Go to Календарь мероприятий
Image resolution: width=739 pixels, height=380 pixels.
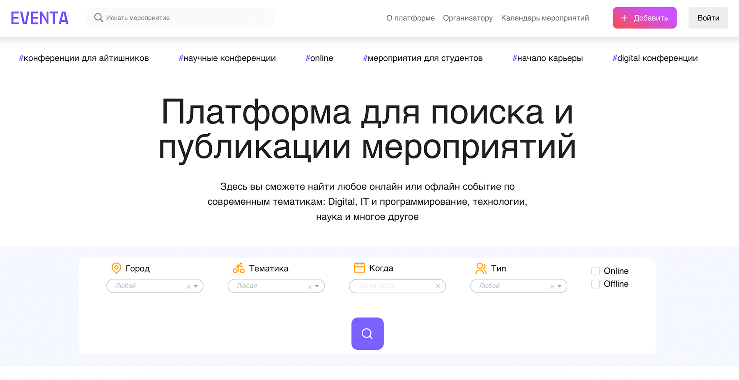tap(545, 18)
